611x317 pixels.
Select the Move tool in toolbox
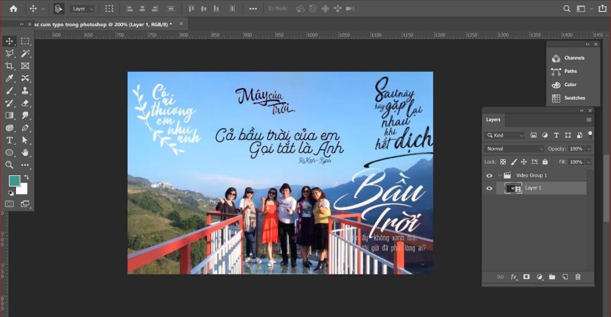click(x=10, y=41)
